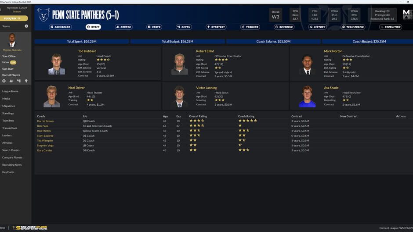Open Recruit Players page

coord(11,75)
